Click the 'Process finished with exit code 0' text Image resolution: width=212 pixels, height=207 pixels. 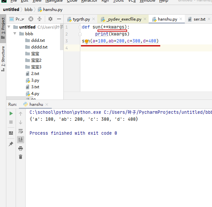[x=73, y=133]
